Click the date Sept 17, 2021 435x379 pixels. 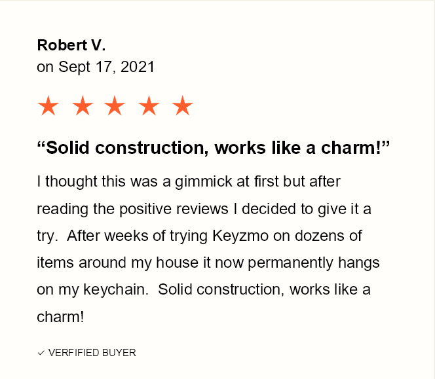point(107,67)
